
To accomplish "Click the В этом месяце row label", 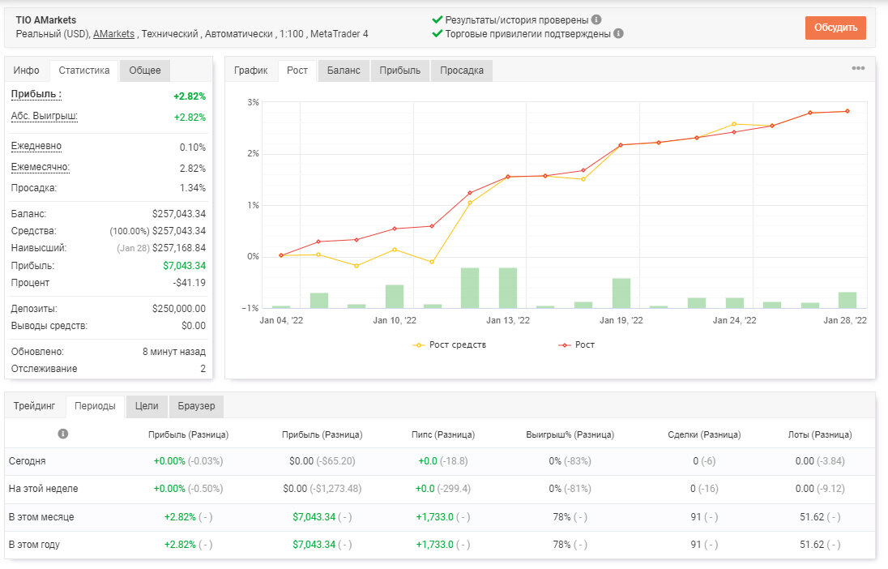I will click(41, 517).
